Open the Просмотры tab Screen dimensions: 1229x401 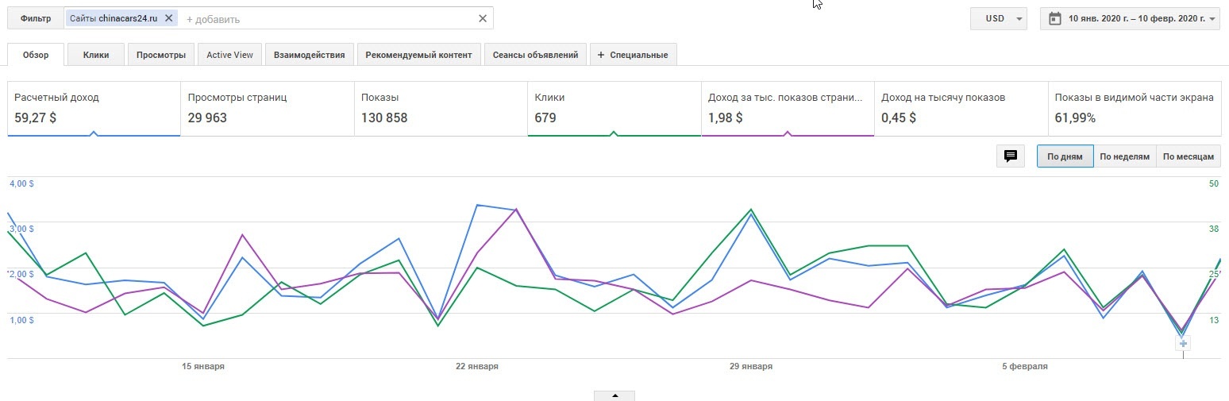pyautogui.click(x=161, y=55)
